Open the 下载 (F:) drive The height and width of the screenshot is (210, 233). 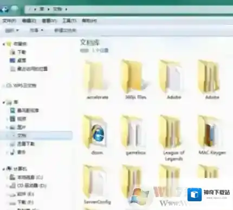coord(25,202)
